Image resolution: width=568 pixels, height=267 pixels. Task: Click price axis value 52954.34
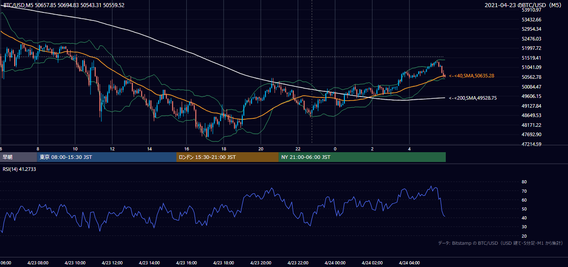click(531, 29)
